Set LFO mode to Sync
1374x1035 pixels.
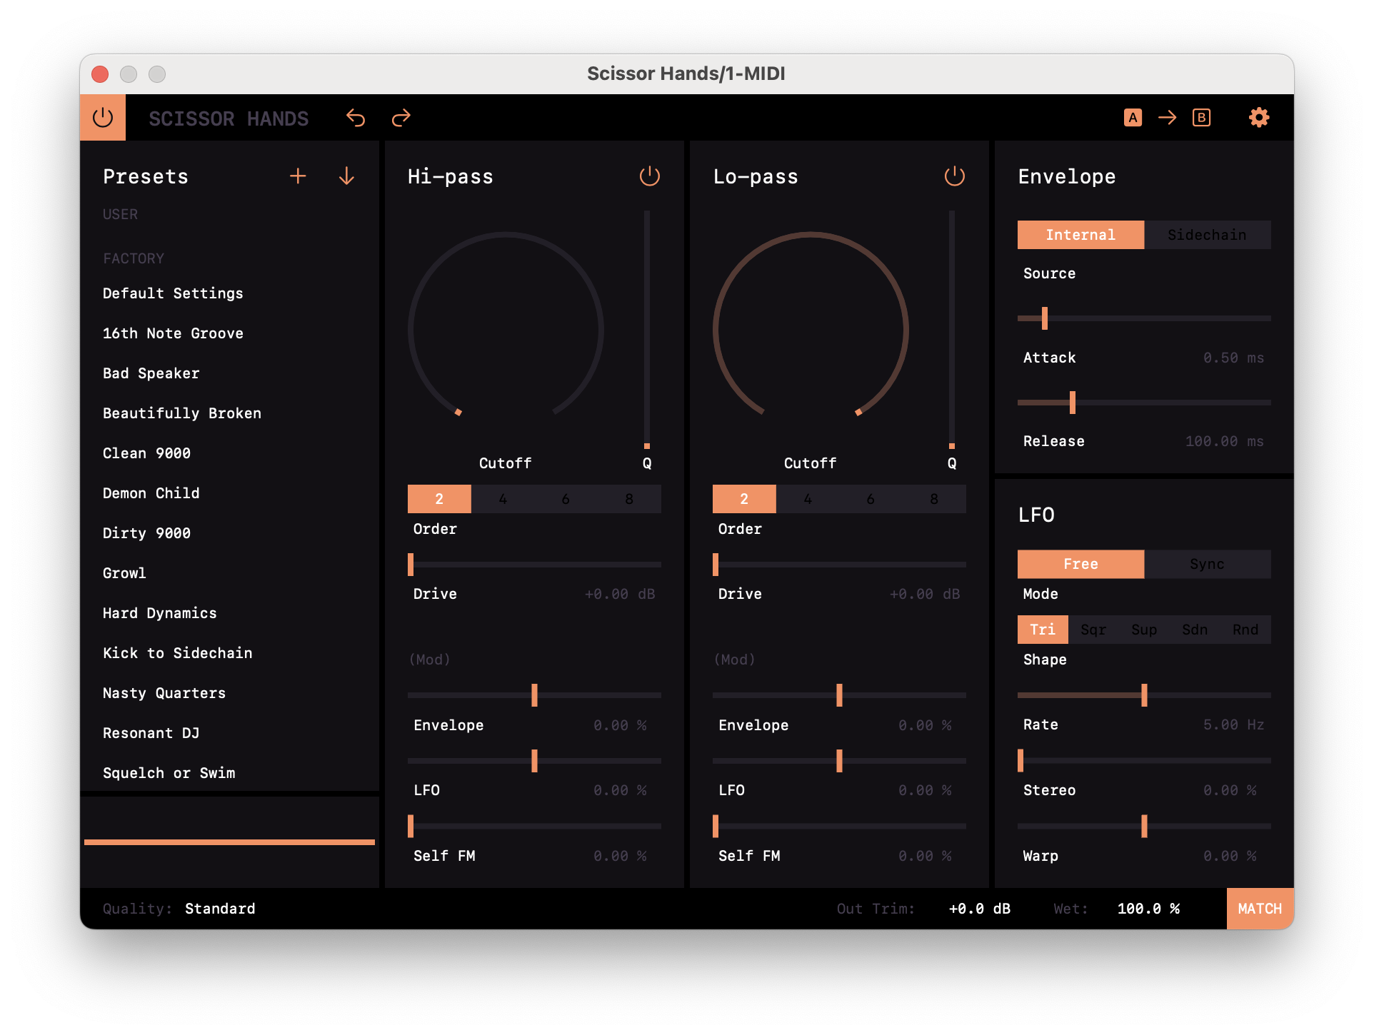[1208, 564]
